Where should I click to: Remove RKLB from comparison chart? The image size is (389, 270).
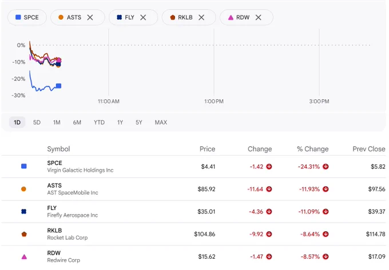coord(201,18)
